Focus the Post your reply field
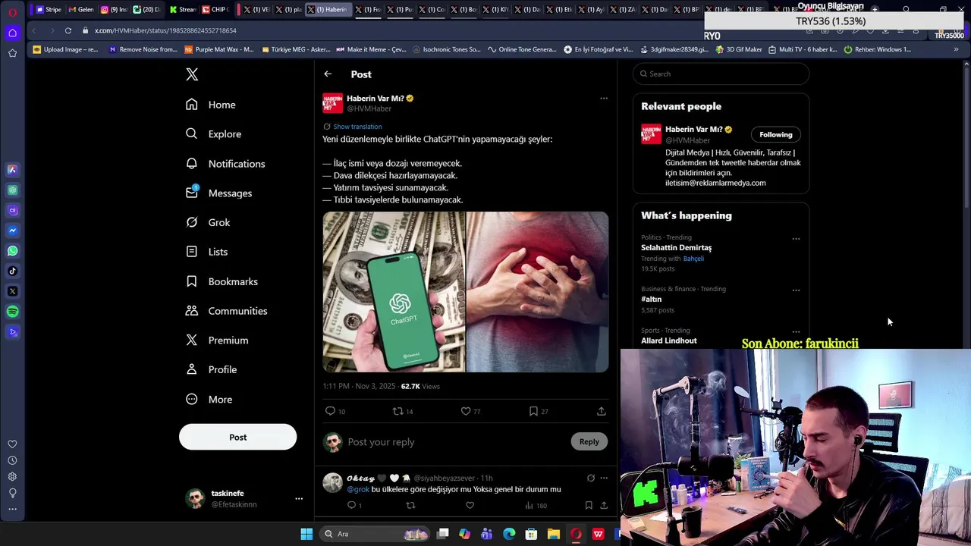 coord(455,442)
